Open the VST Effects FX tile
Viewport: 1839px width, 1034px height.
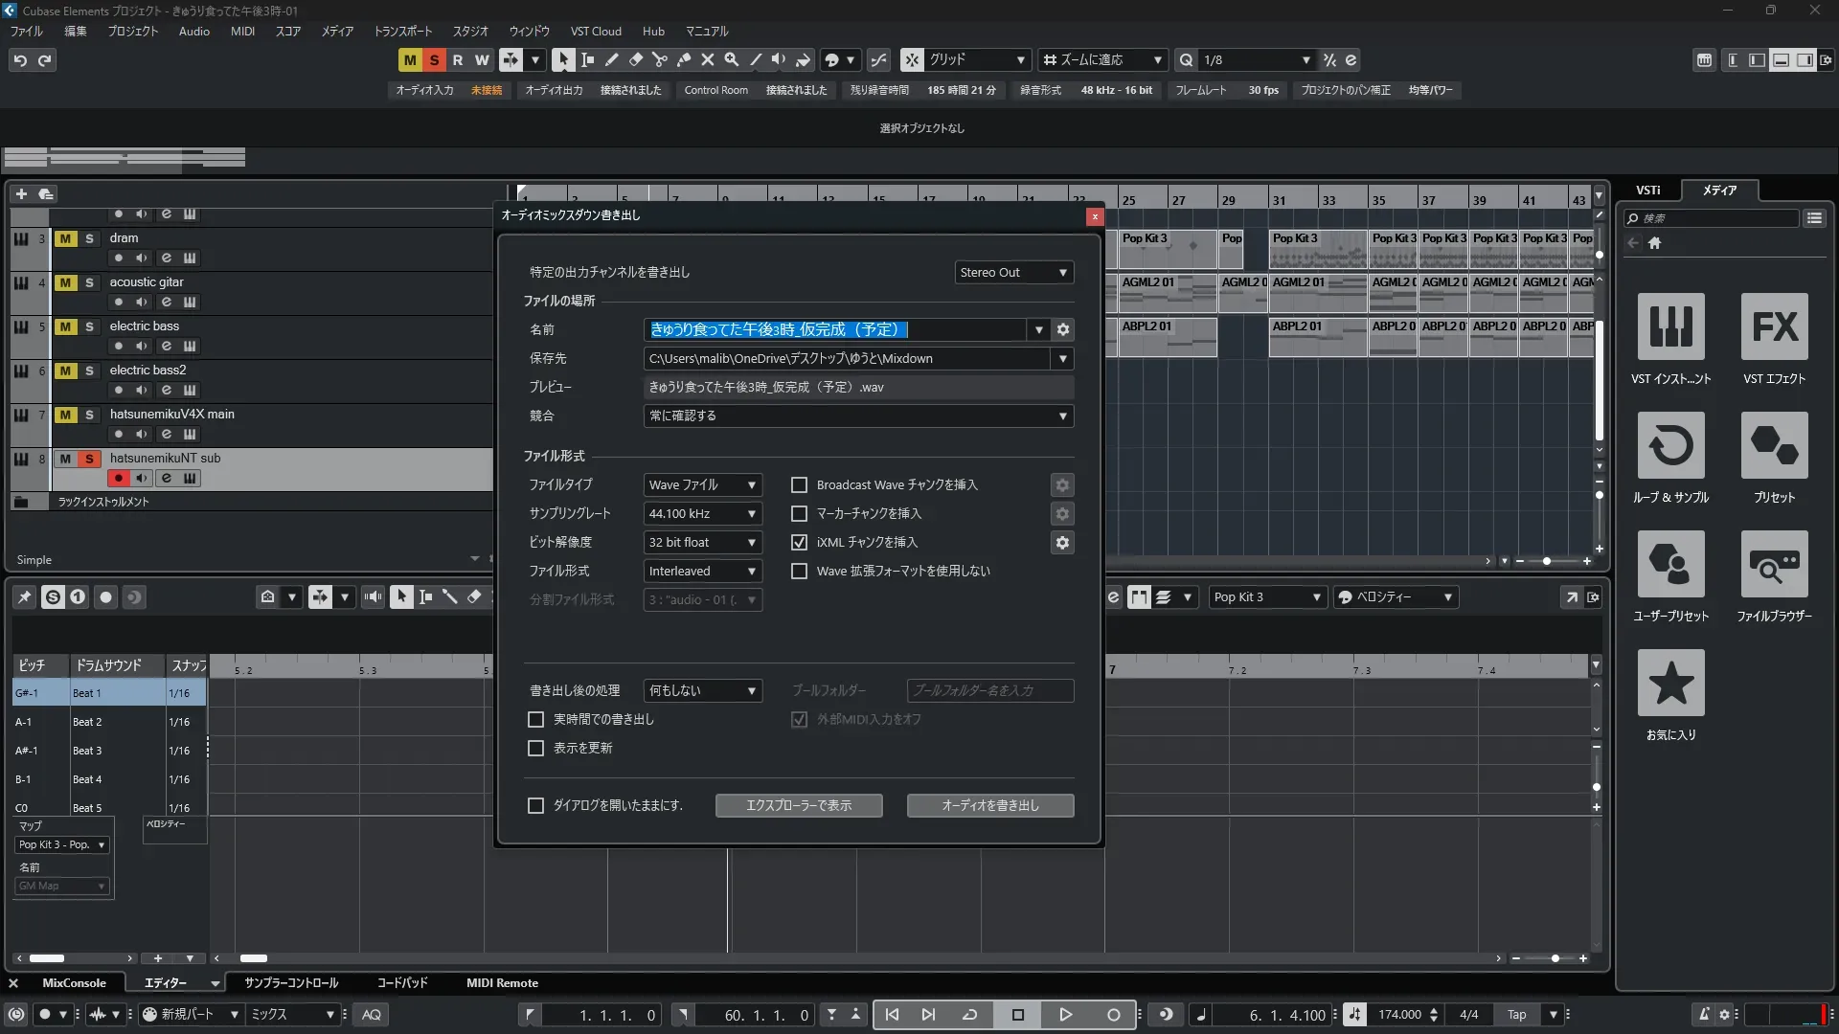[x=1774, y=327]
